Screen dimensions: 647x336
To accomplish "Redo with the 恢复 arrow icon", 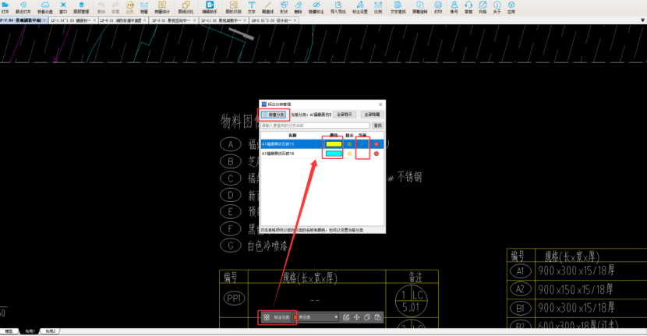I will pos(115,7).
